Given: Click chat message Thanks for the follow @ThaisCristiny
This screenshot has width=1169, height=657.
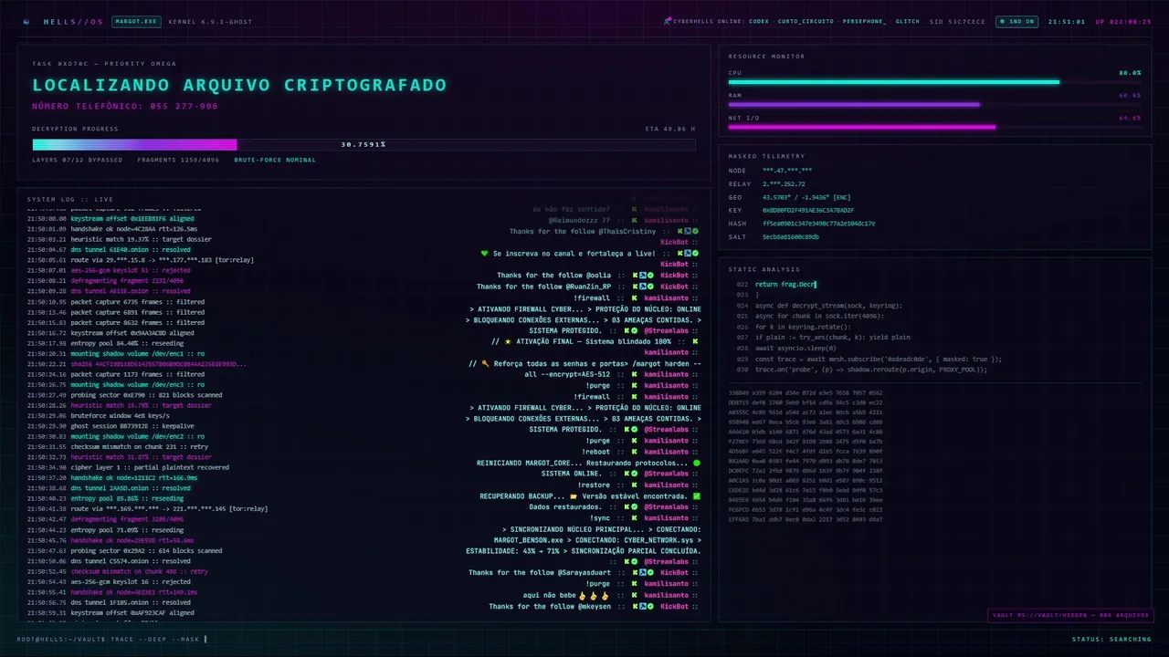Looking at the screenshot, I should 583,232.
